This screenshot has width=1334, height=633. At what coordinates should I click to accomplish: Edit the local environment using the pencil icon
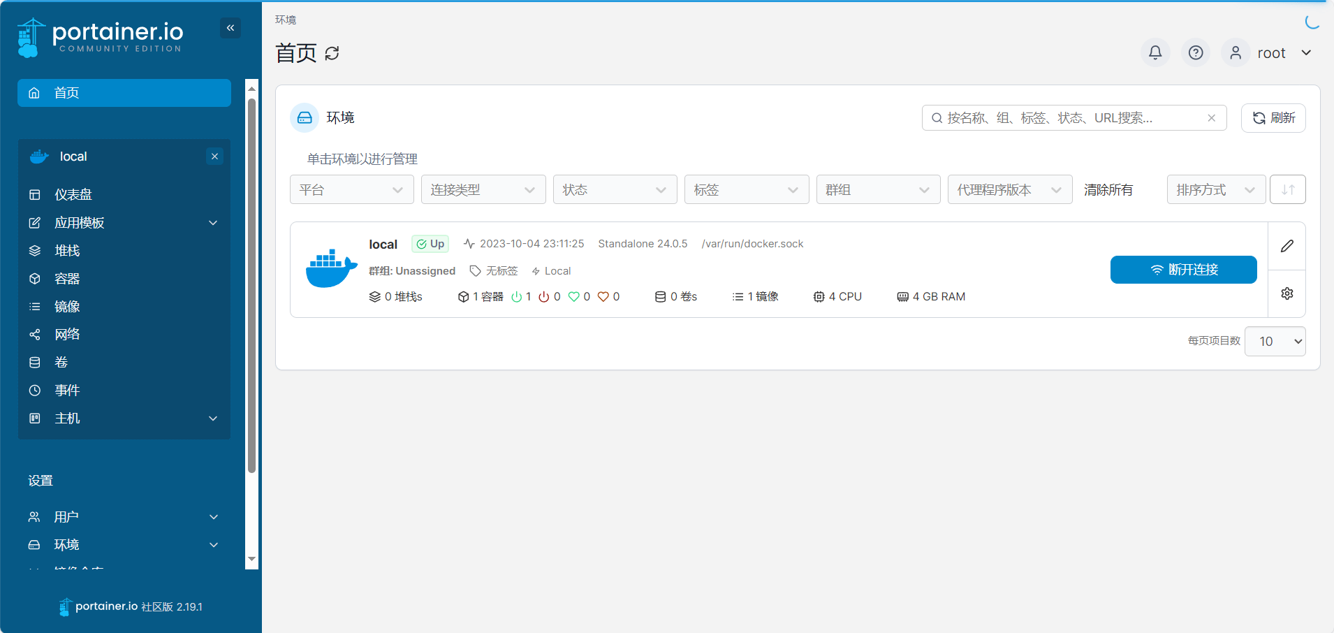pyautogui.click(x=1287, y=246)
